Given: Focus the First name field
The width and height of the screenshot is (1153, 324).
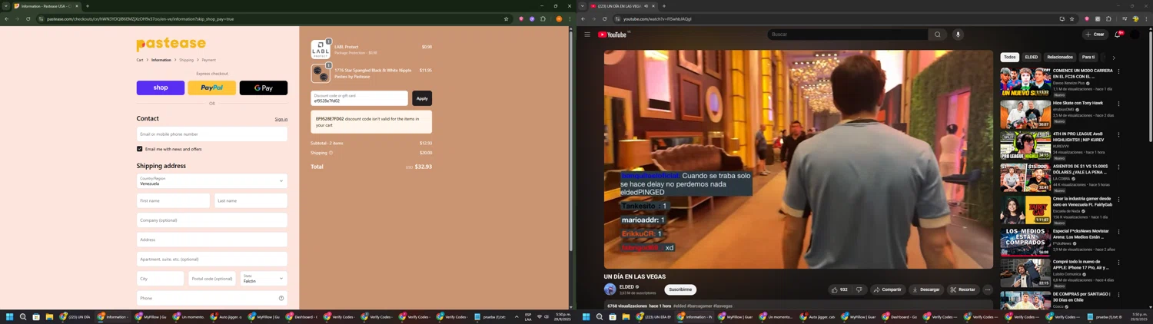Looking at the screenshot, I should [x=173, y=201].
